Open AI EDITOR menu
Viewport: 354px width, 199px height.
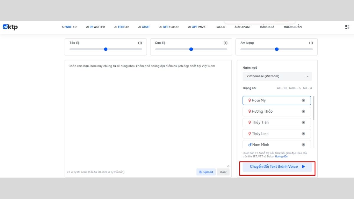[x=122, y=27]
